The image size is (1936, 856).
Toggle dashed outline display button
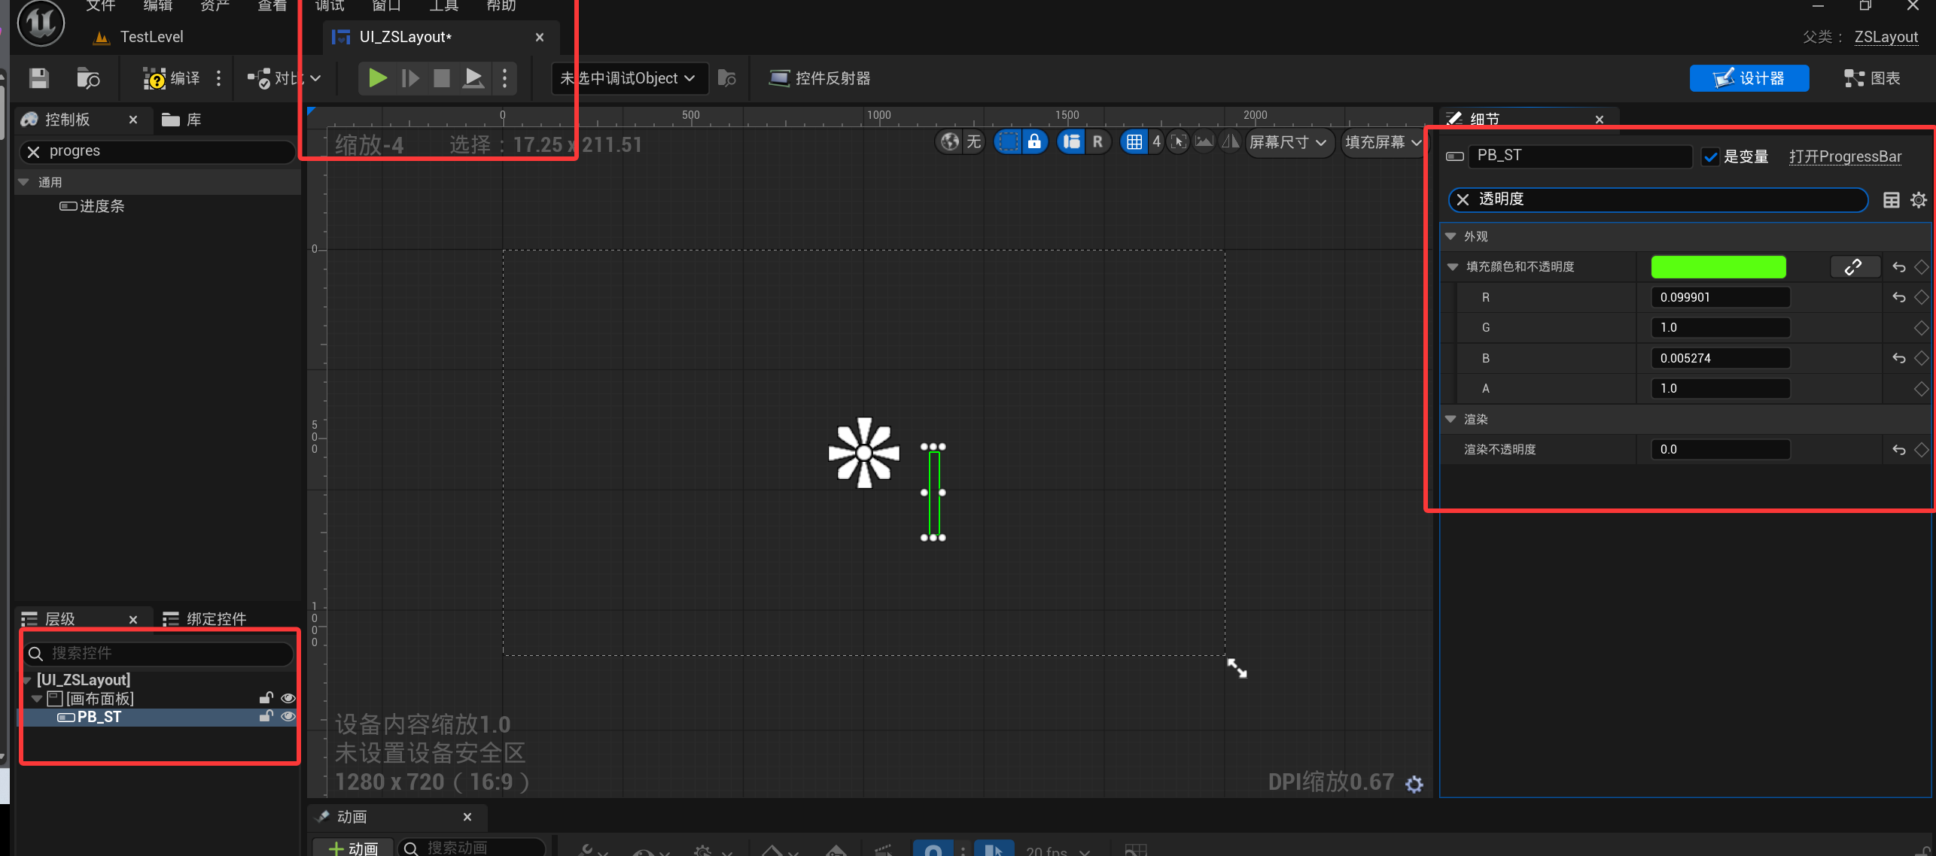(1008, 141)
